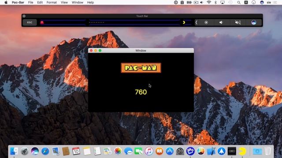This screenshot has height=158, width=282.
Task: Open the Bluetooth menu bar icon
Action: 215,2
